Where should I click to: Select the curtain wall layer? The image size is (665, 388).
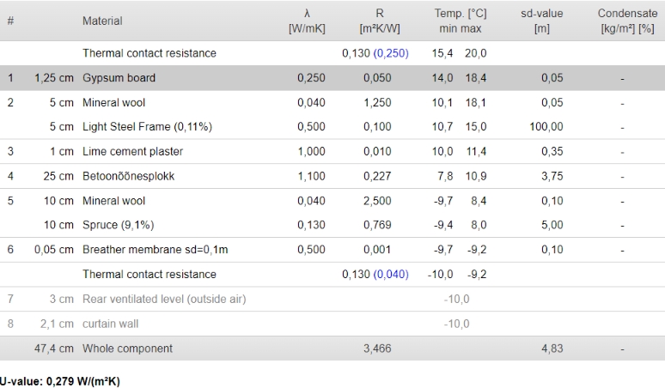[x=332, y=324]
